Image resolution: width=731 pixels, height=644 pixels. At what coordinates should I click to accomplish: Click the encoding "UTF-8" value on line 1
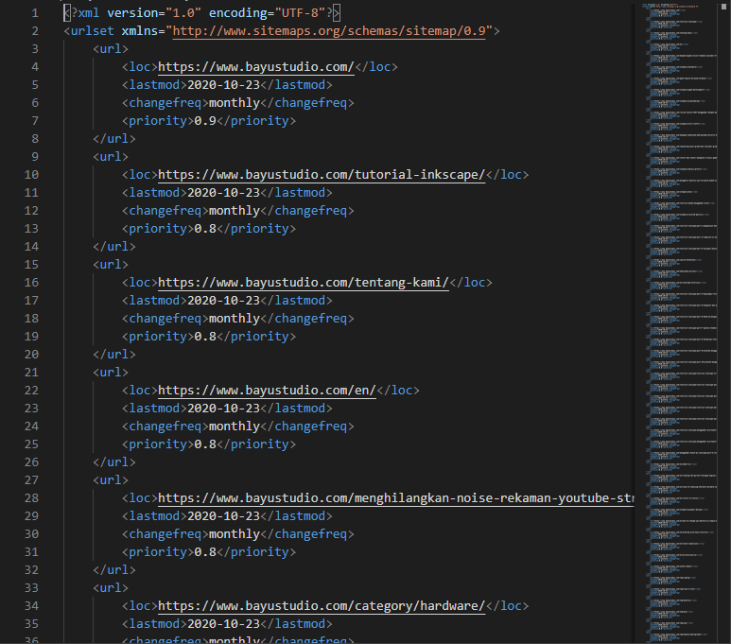[300, 13]
